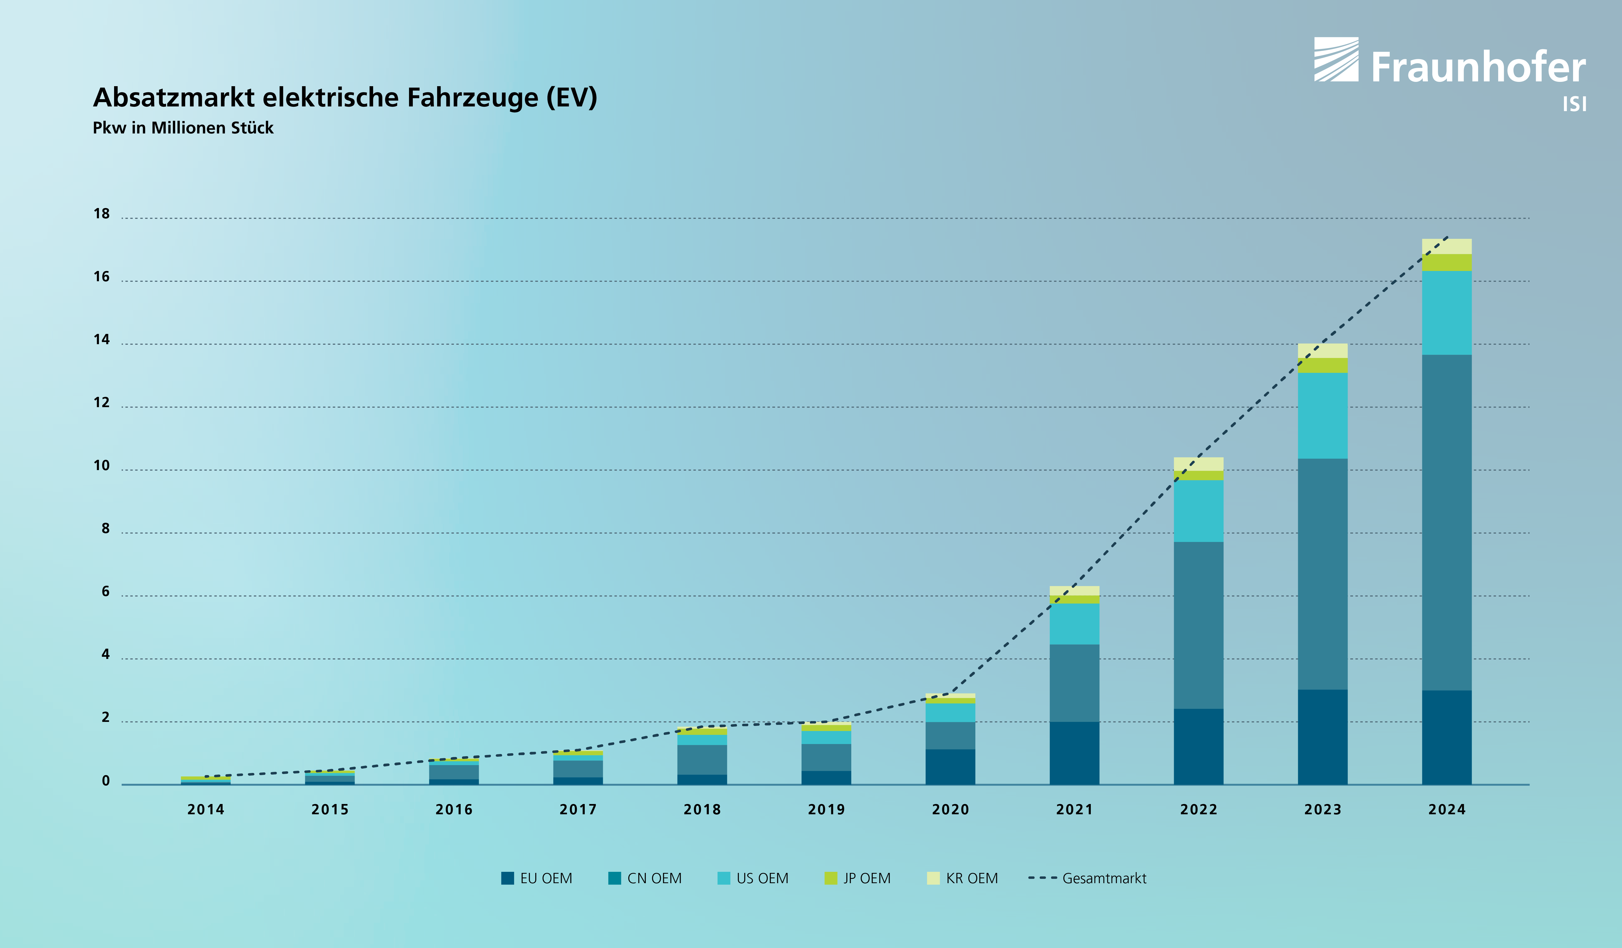Viewport: 1622px width, 948px height.
Task: Click the subtitle Pkw in Millionen Stück
Action: pyautogui.click(x=183, y=128)
